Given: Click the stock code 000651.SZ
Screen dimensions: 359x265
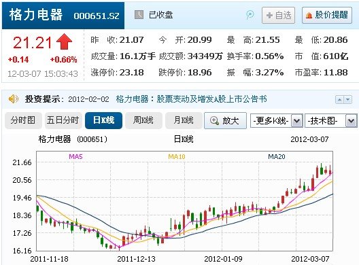Looking at the screenshot, I should click(97, 16).
